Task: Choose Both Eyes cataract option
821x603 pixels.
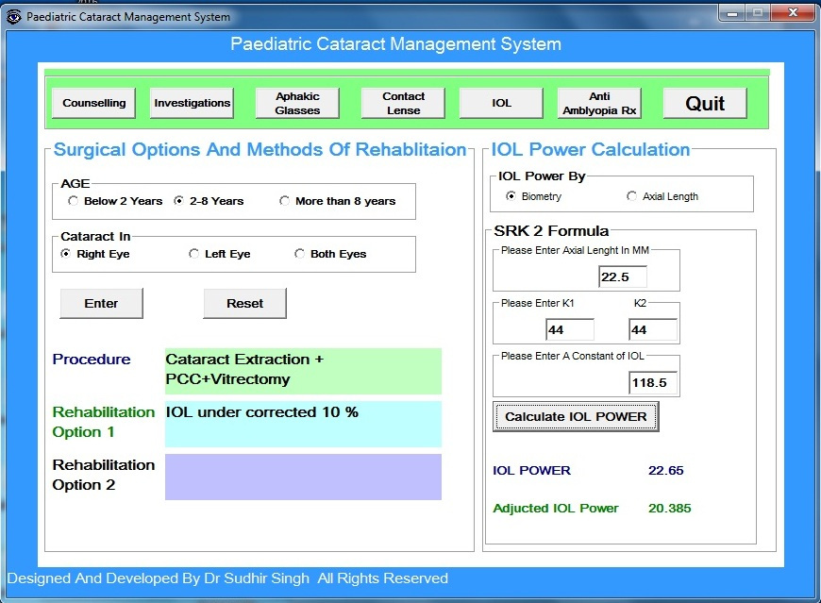Action: [300, 254]
